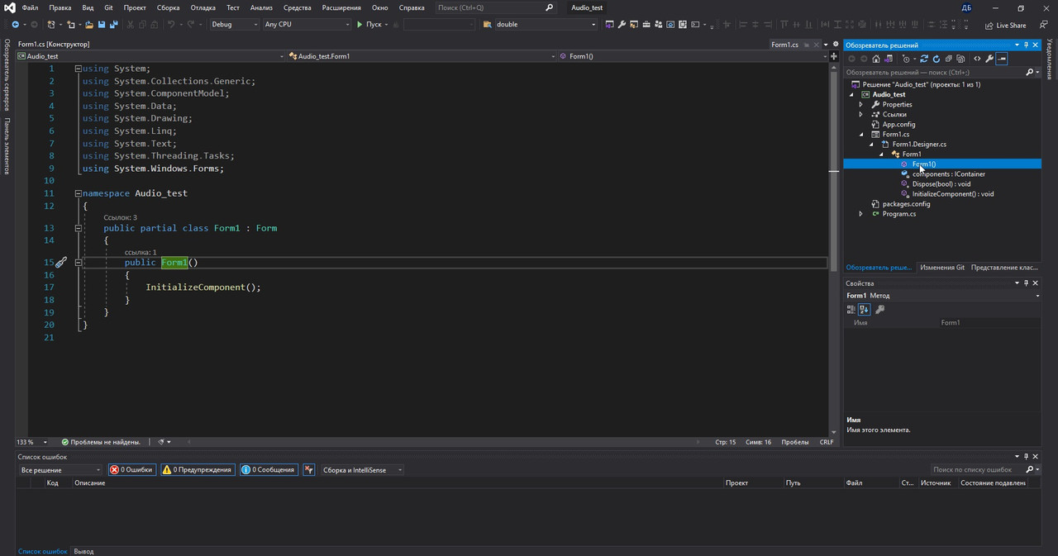Switch to the Form1.cs [Конструктор] tab
1058x556 pixels.
tap(54, 44)
